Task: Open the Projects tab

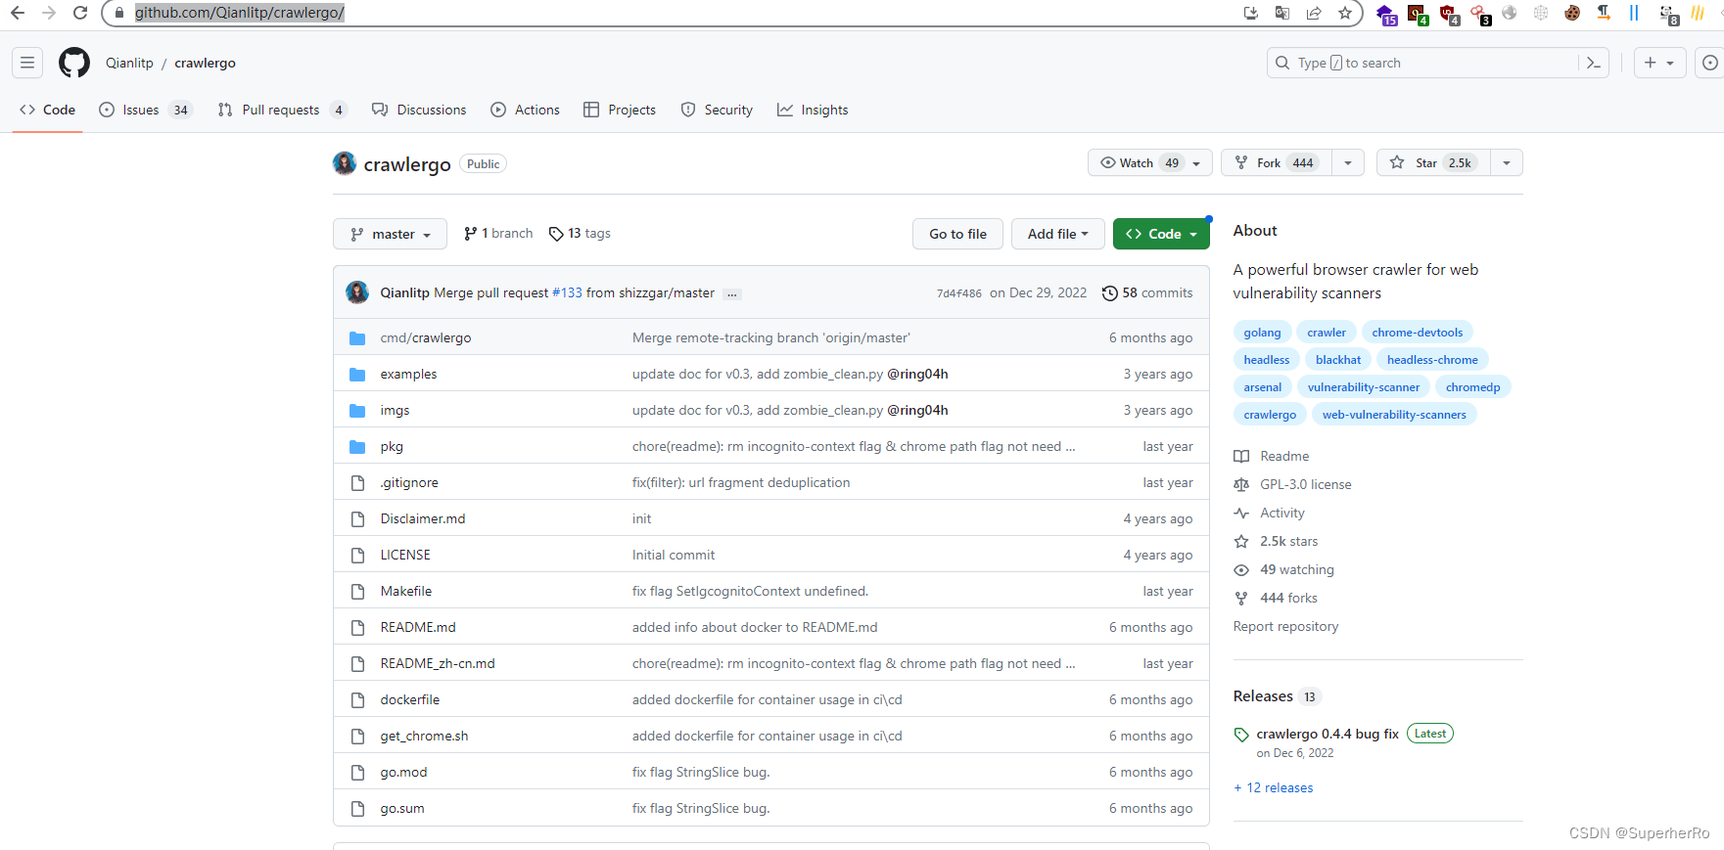Action: (x=620, y=110)
